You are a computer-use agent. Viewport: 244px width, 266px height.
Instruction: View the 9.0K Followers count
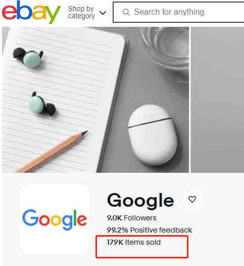131,218
